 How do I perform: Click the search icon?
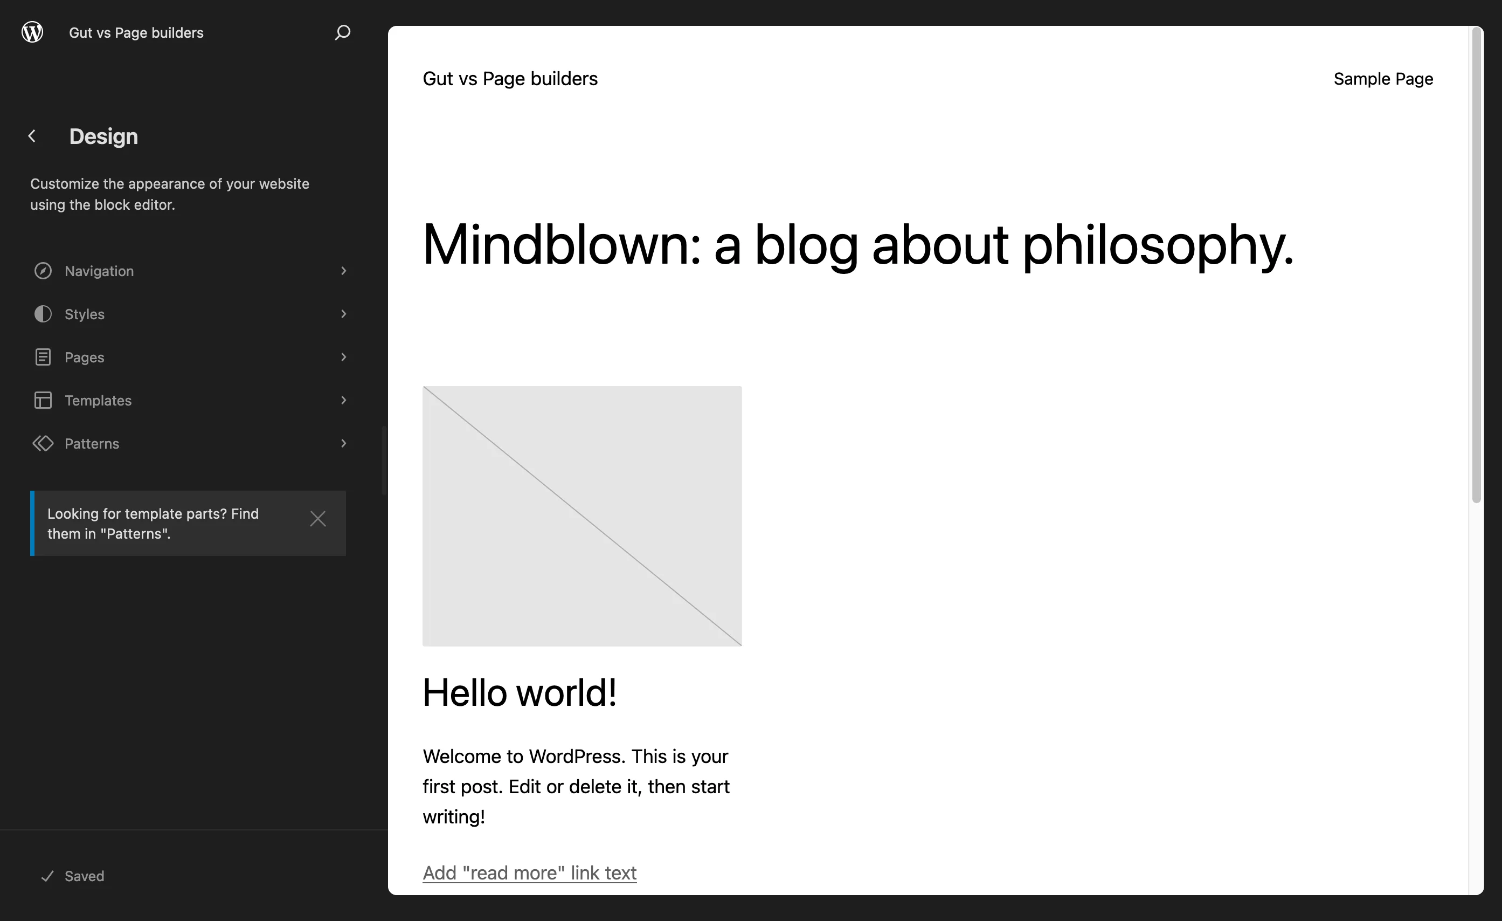(x=342, y=32)
